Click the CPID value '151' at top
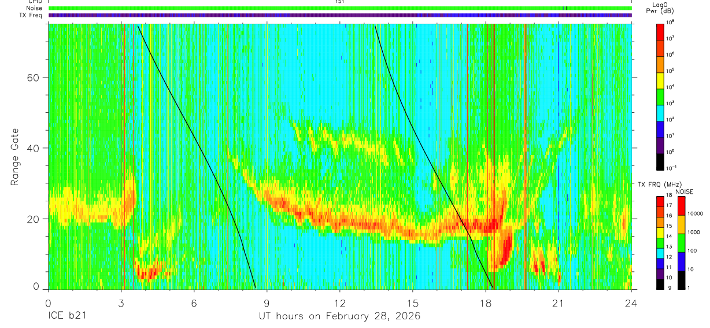 (339, 2)
